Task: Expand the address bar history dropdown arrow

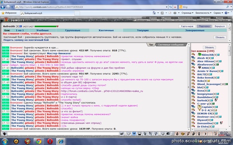Action: click(x=167, y=7)
